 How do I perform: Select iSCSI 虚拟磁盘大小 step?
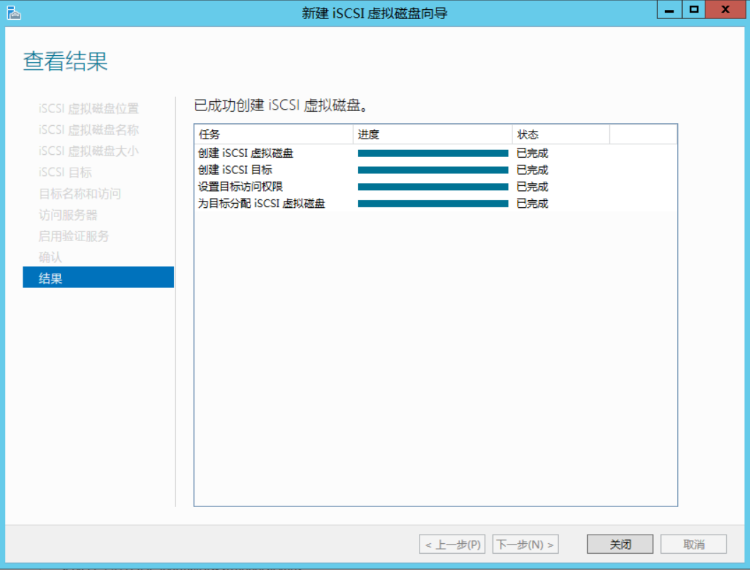pyautogui.click(x=88, y=151)
